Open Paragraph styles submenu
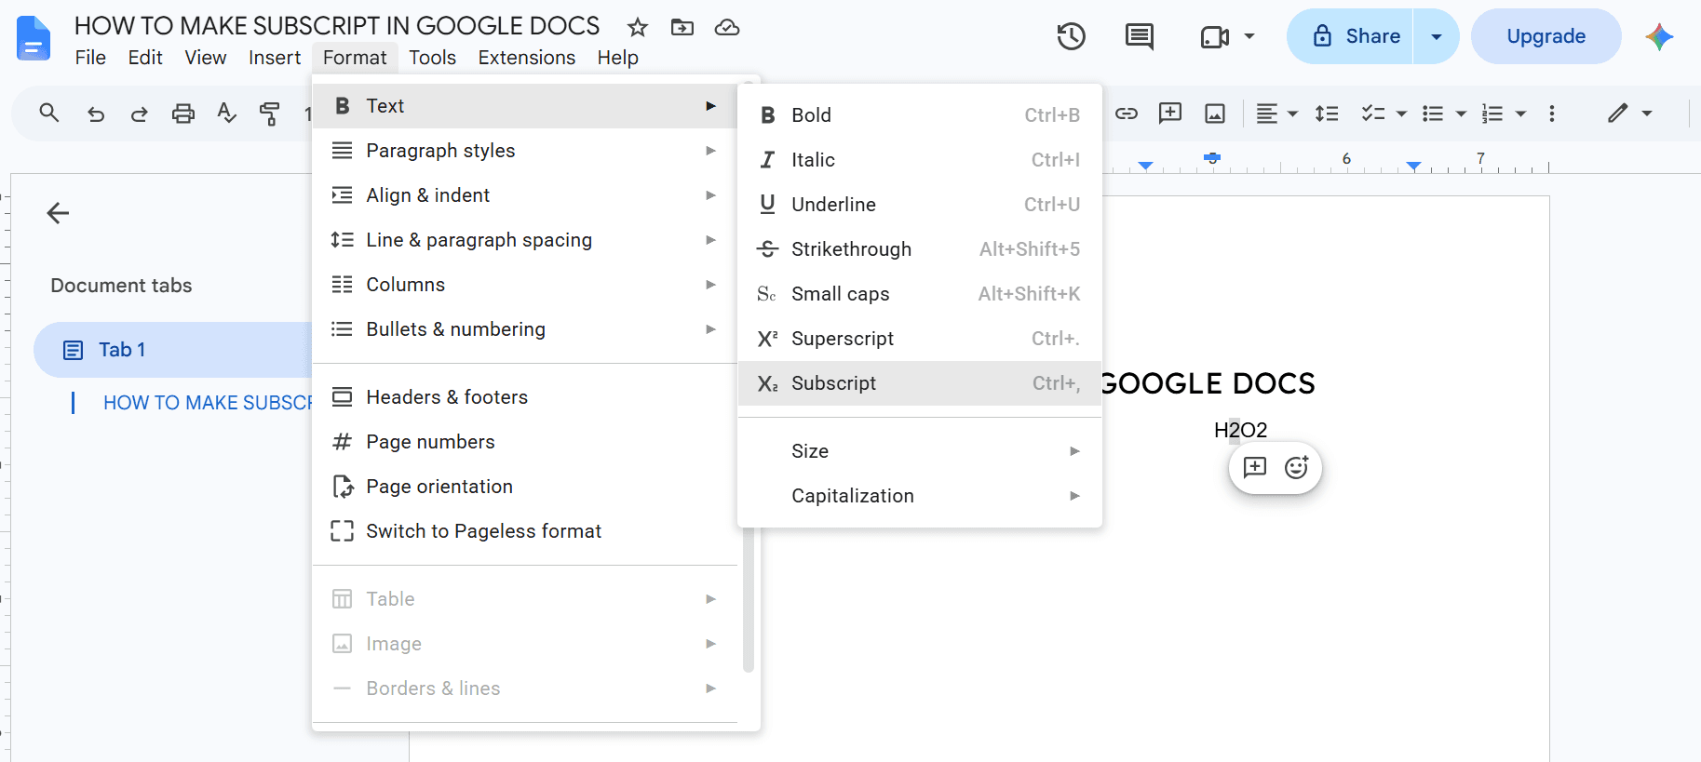This screenshot has height=762, width=1701. [x=525, y=151]
